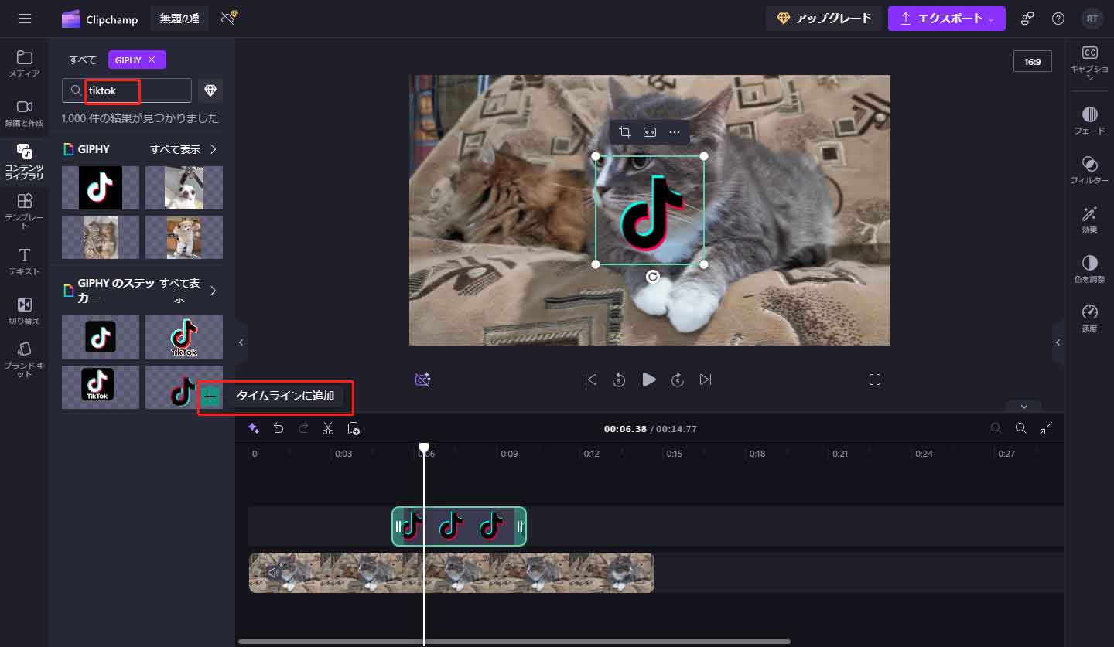The image size is (1114, 647).
Task: Open the RT account avatar
Action: click(x=1092, y=19)
